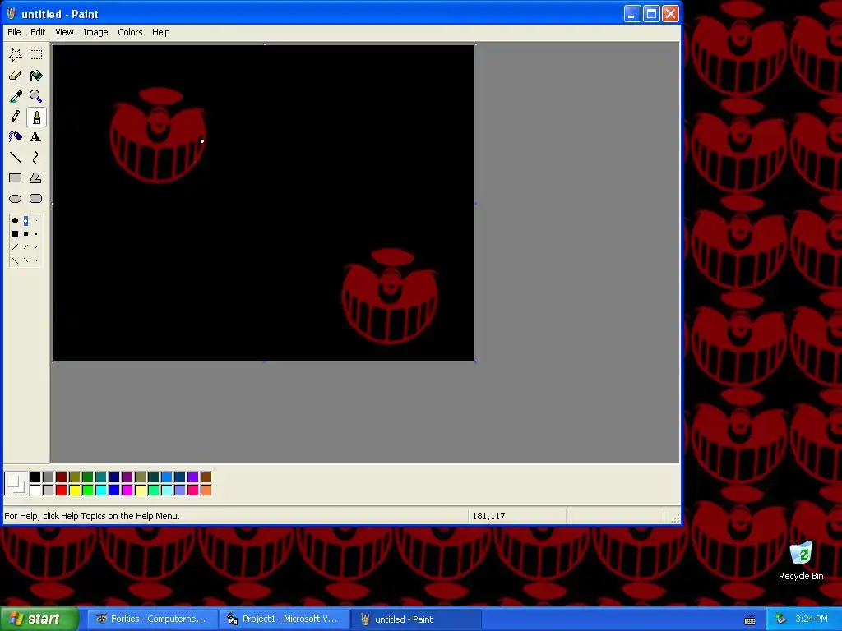Select the Free-Form Select tool
Viewport: 842px width, 631px height.
[15, 55]
